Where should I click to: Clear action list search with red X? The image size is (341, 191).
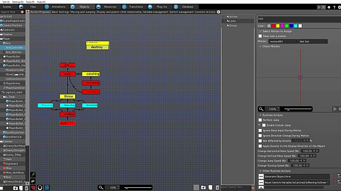[x=253, y=188]
